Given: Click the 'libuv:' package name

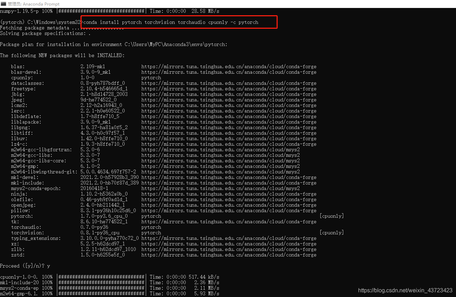Looking at the screenshot, I should (19, 138).
